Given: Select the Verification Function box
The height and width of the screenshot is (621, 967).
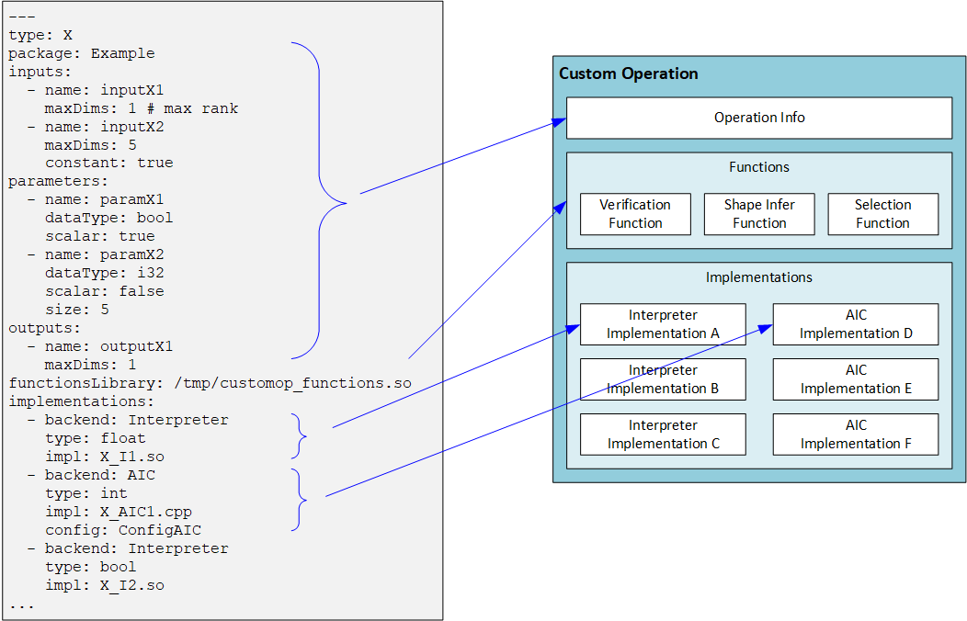Looking at the screenshot, I should pos(634,214).
